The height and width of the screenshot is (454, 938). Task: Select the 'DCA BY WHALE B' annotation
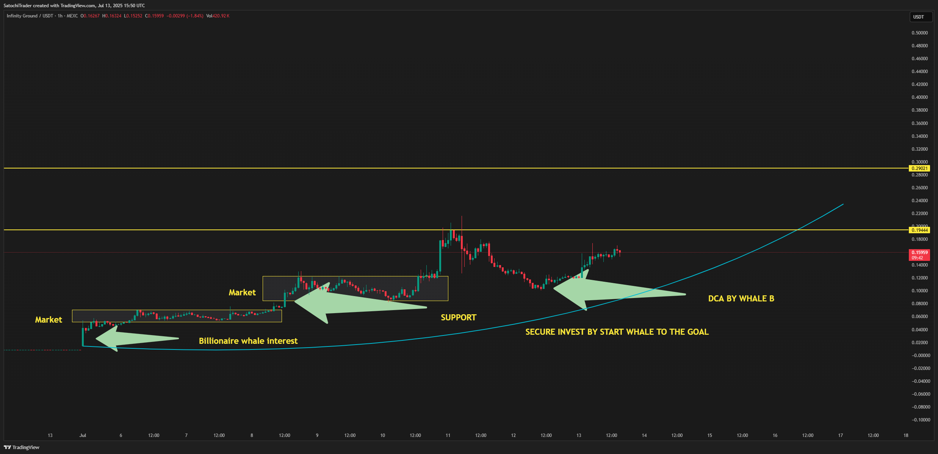(741, 299)
